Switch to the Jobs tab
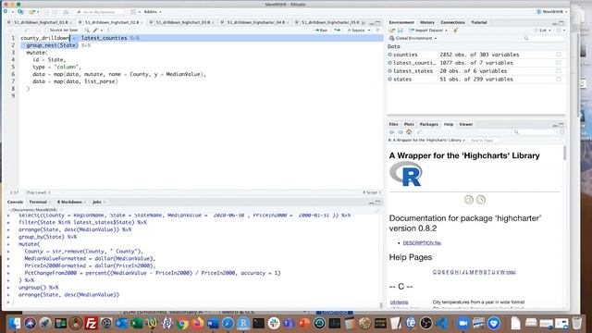Viewport: 592px width, 333px height. pos(97,203)
